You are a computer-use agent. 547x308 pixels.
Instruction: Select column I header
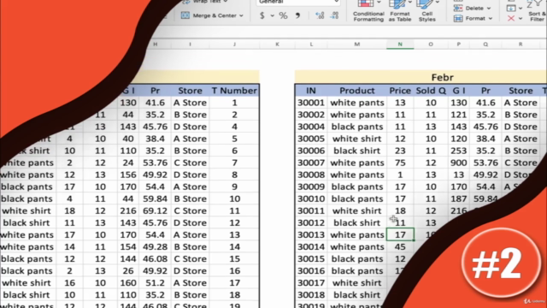(190, 44)
